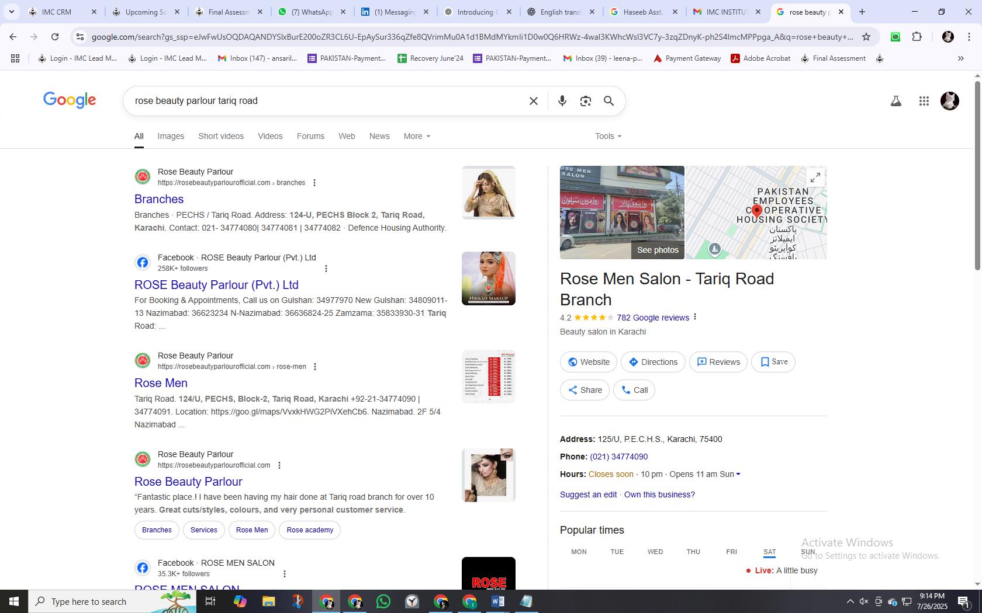Screen dimensions: 982x613
Task: View site information icon in address bar
Action: (x=80, y=37)
